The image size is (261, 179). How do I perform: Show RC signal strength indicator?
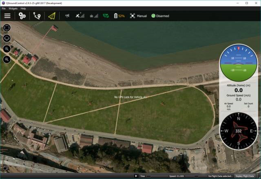pyautogui.click(x=94, y=16)
